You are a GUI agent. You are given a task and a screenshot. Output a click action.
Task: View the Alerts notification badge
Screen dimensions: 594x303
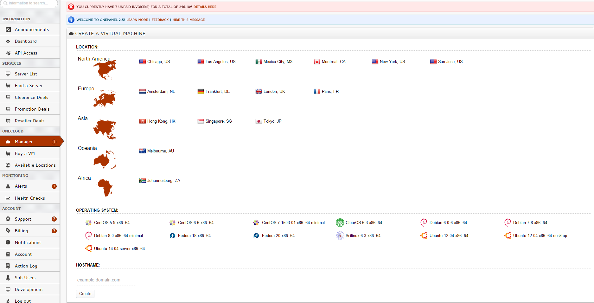point(54,186)
